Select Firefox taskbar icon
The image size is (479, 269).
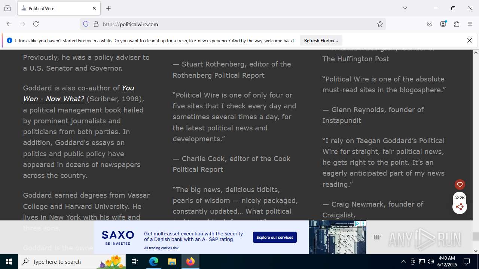coord(190,262)
